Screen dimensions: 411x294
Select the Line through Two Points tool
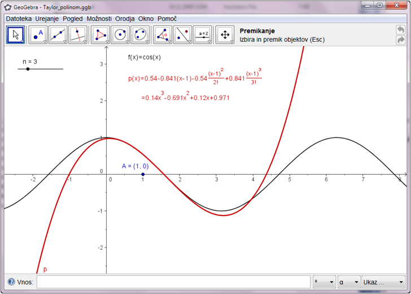tap(58, 34)
